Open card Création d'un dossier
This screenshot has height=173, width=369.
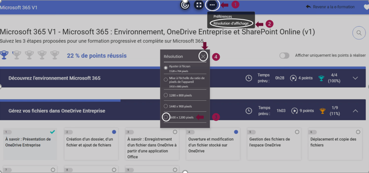[91, 144]
